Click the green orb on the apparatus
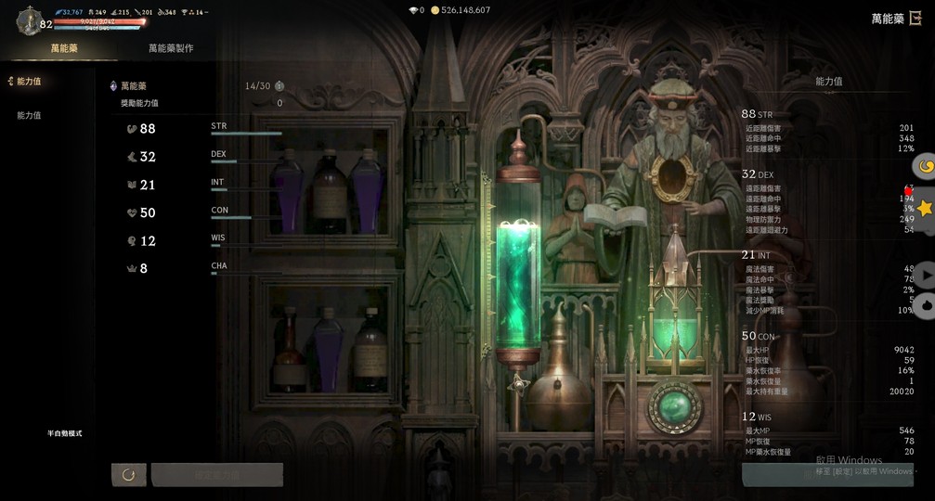This screenshot has width=935, height=501. click(x=674, y=407)
